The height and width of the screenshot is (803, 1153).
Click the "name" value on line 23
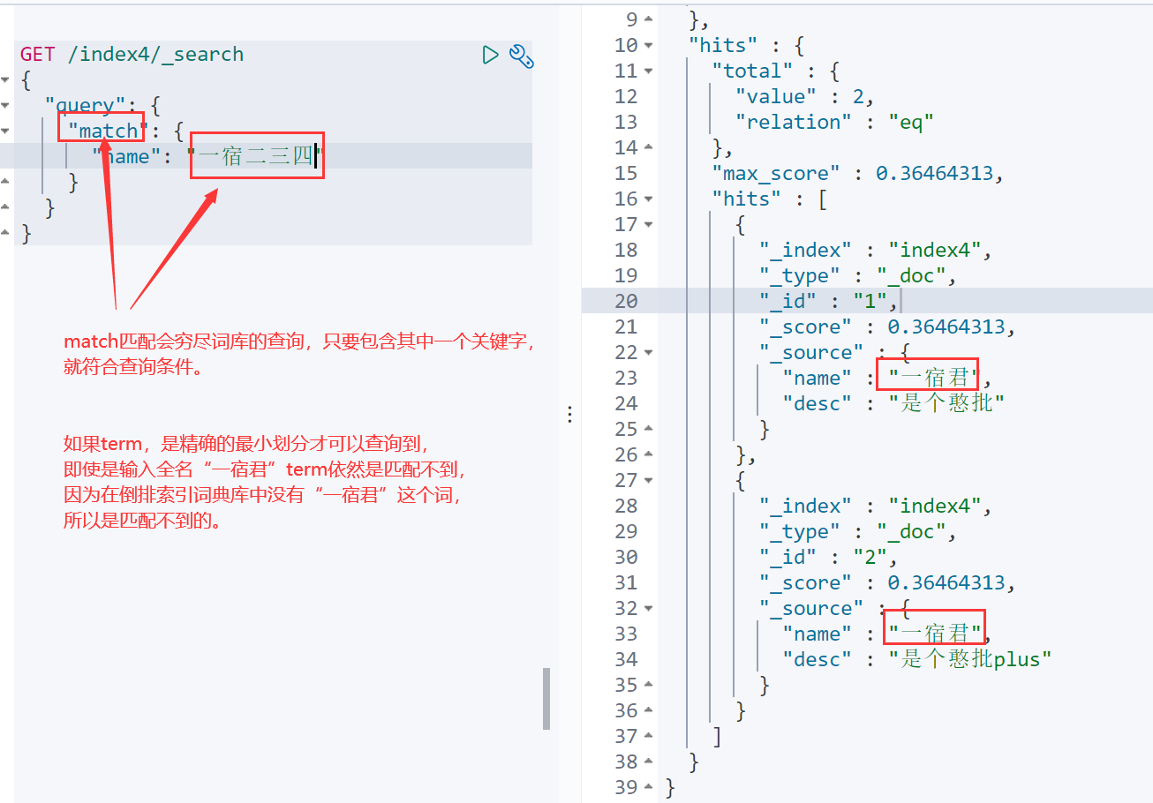[x=934, y=378]
